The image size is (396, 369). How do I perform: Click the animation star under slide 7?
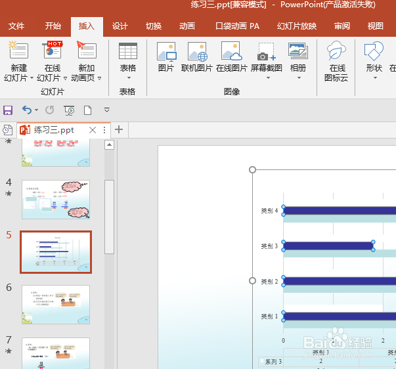coord(9,351)
